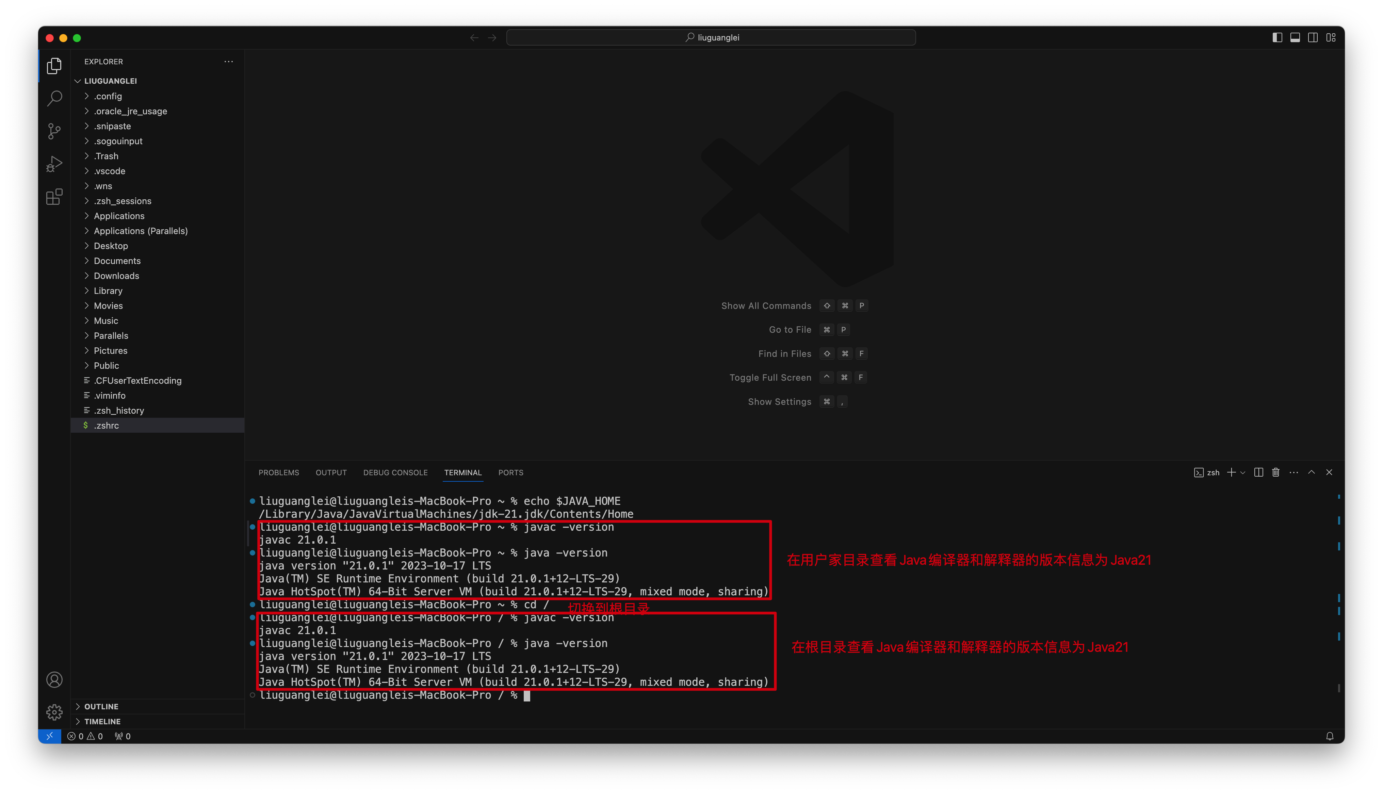The height and width of the screenshot is (794, 1383).
Task: Split the terminal pane
Action: (1259, 472)
